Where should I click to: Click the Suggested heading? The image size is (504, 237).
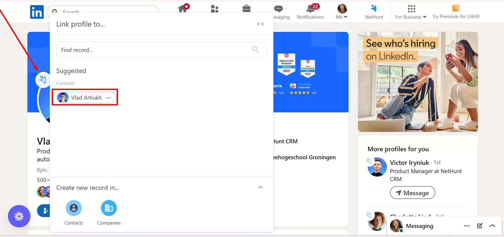[x=71, y=71]
